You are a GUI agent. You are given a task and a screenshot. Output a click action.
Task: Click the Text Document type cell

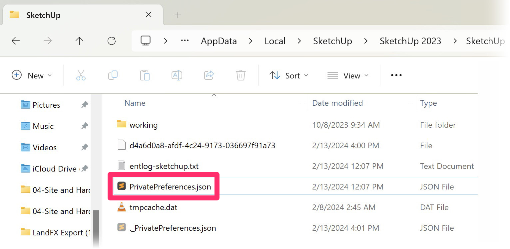pos(447,166)
